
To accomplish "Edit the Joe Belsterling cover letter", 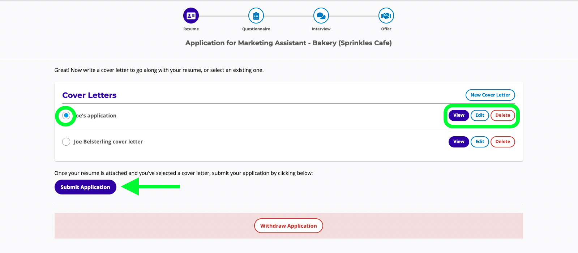I will click(480, 142).
